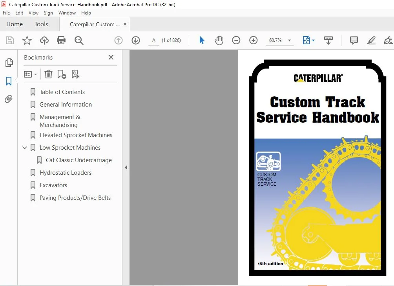The width and height of the screenshot is (394, 286).
Task: Click the upload to cloud icon
Action: point(44,40)
